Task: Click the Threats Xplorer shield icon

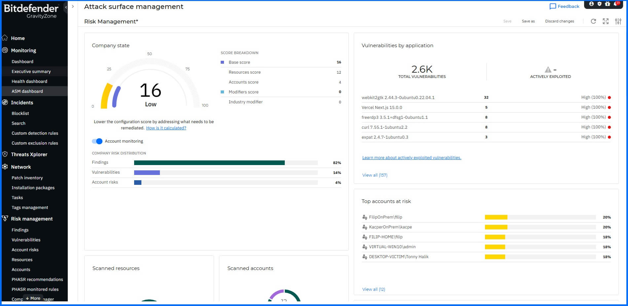Action: pyautogui.click(x=5, y=154)
